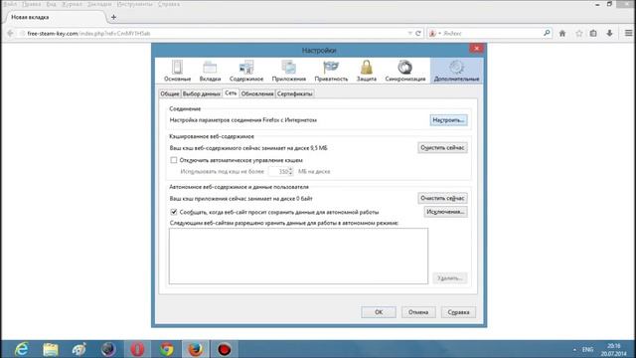The width and height of the screenshot is (636, 358).
Task: Open the search engine dropdown
Action: 434,33
